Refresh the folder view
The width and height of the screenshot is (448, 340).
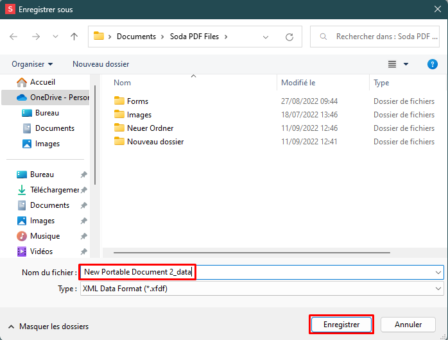[x=289, y=37]
